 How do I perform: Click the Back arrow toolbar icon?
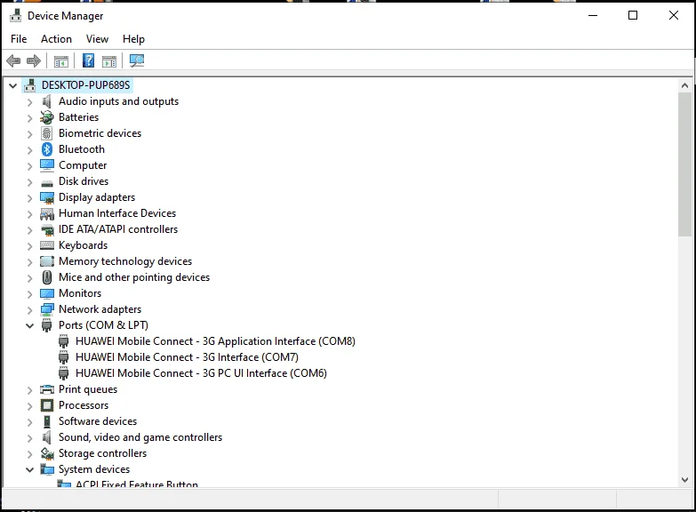pos(13,60)
